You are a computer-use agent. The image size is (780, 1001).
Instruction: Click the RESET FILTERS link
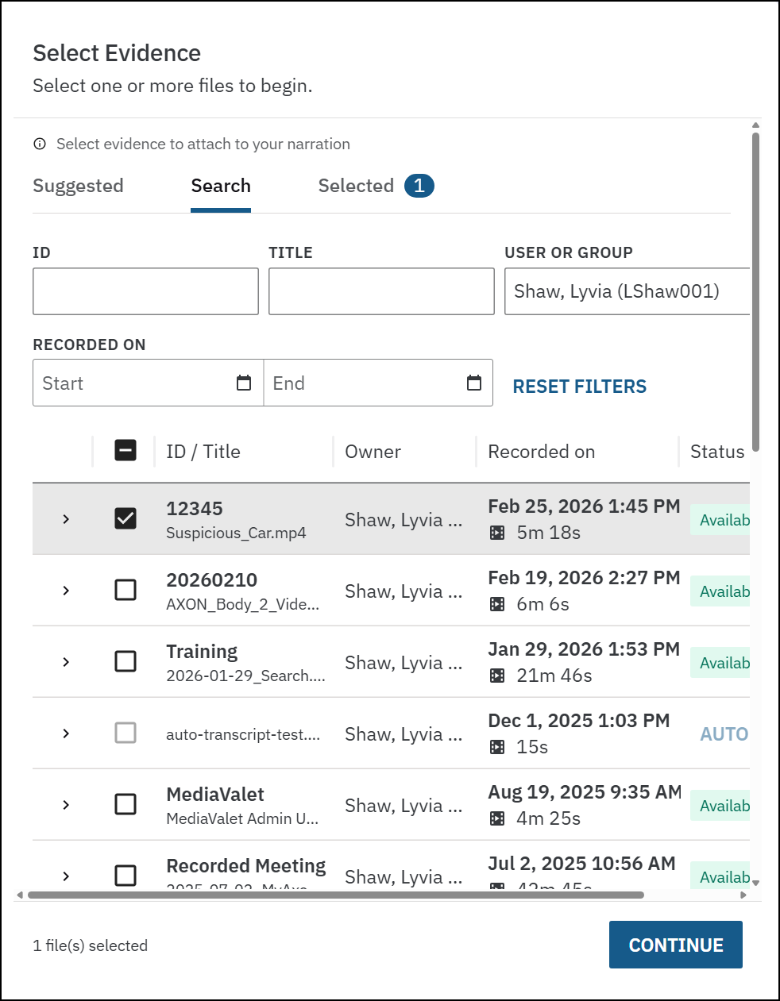579,387
